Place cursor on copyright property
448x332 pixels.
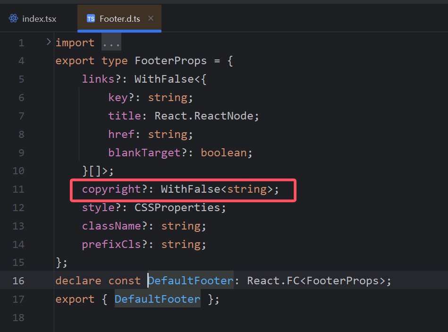coord(111,189)
